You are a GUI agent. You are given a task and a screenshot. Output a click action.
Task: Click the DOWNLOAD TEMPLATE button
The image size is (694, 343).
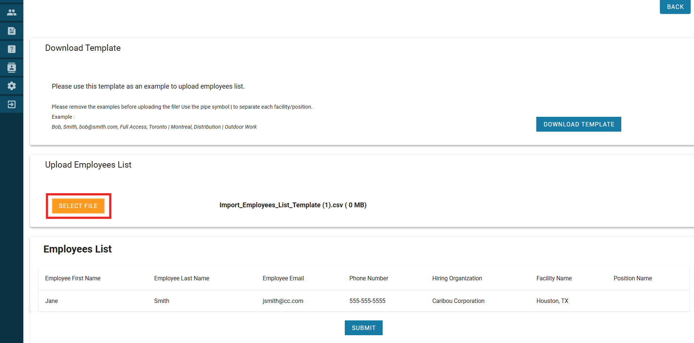click(578, 124)
